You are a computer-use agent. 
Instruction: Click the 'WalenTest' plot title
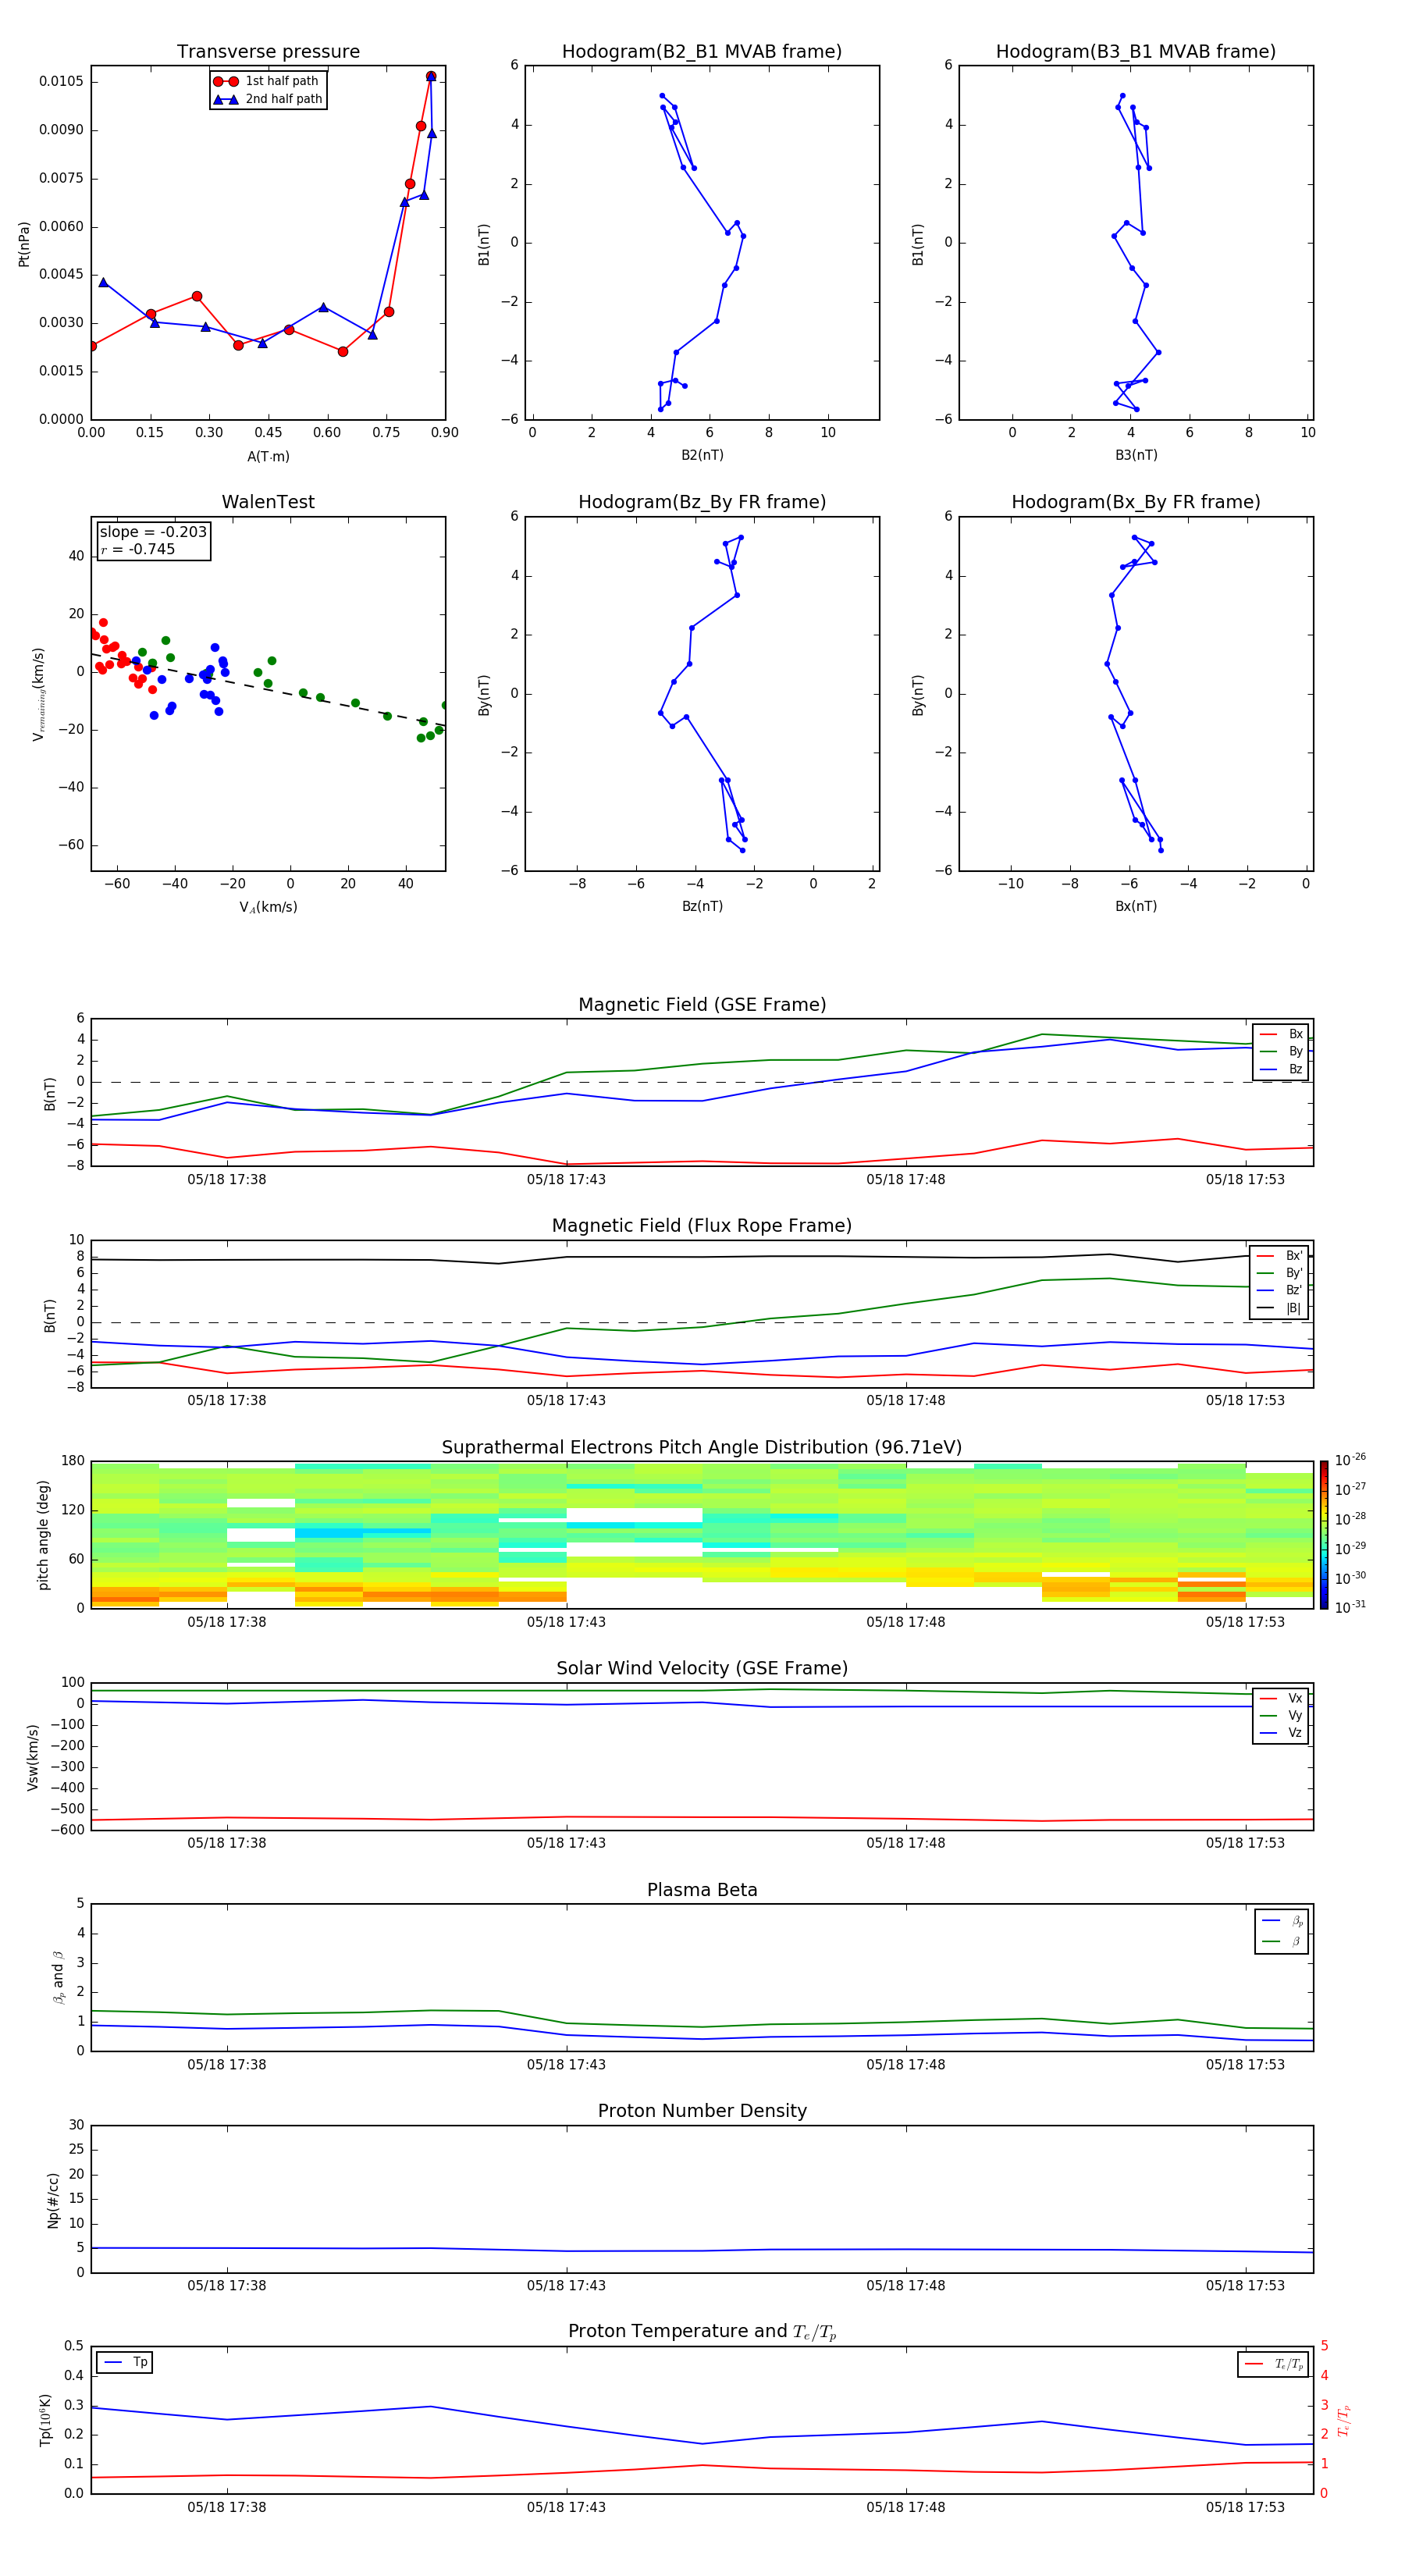click(268, 502)
